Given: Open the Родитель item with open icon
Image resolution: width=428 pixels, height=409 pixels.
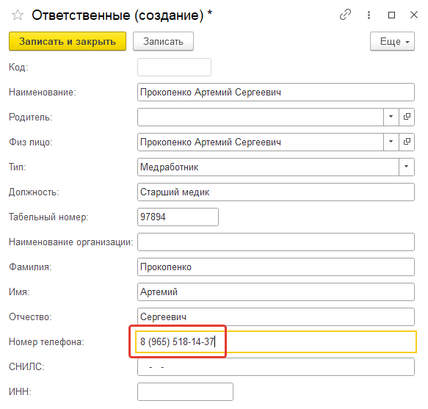Looking at the screenshot, I should click(407, 117).
